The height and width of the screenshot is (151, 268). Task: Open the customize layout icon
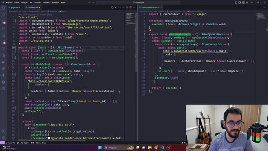pyautogui.click(x=247, y=3)
